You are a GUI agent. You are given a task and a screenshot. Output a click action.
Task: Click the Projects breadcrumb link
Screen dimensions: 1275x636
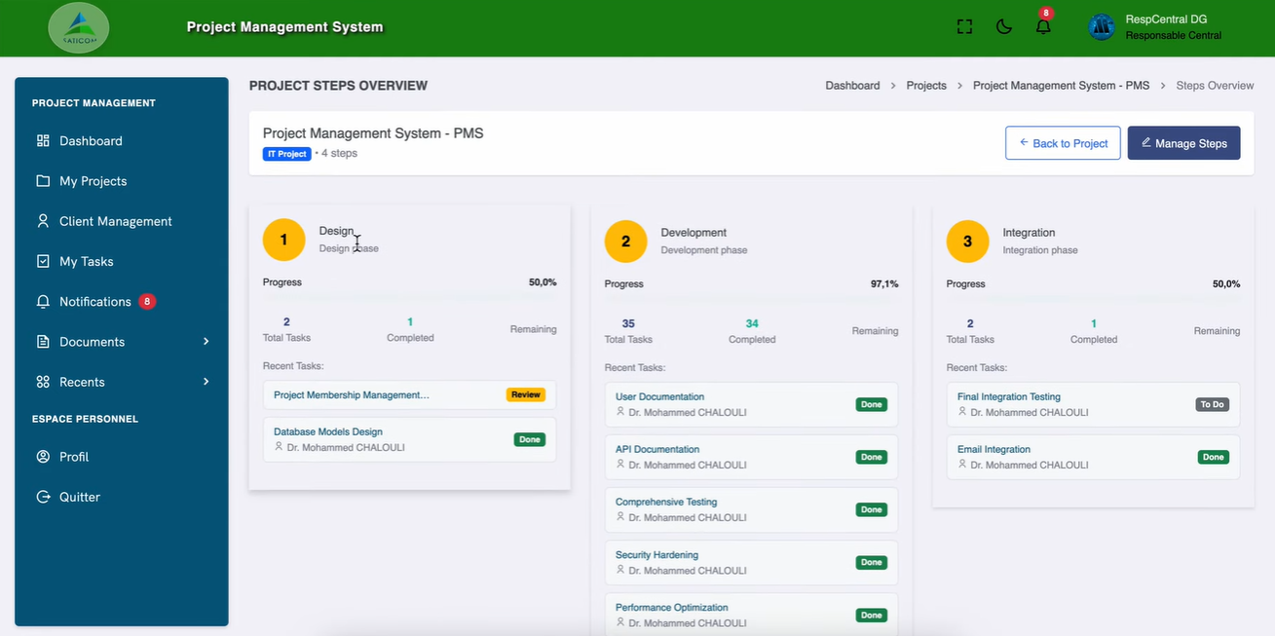(926, 86)
